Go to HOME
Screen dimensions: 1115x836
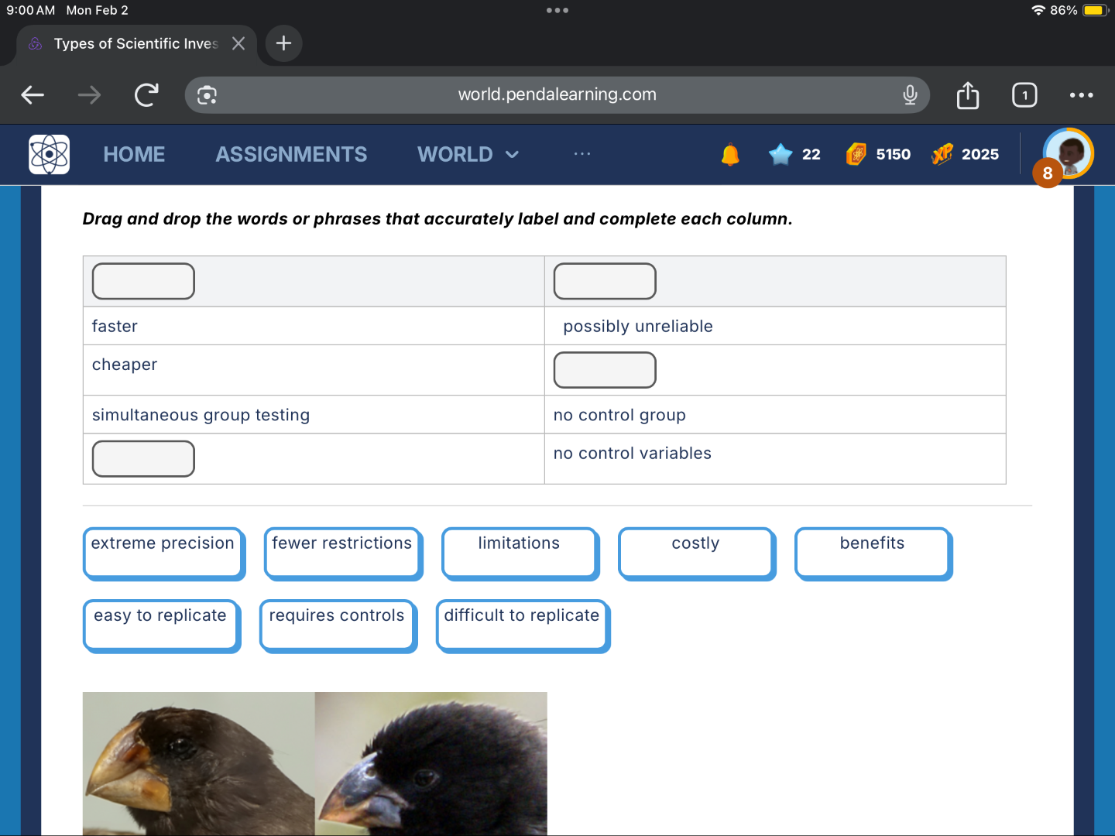[134, 154]
